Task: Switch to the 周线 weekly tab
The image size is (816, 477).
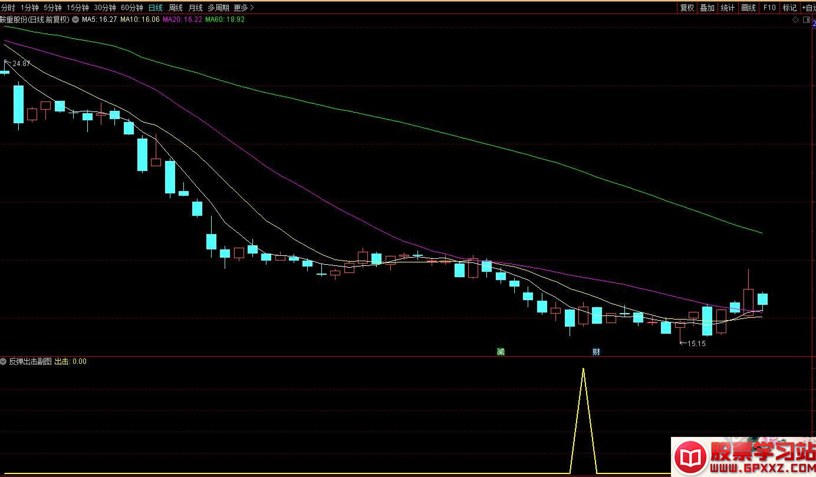Action: click(x=175, y=8)
